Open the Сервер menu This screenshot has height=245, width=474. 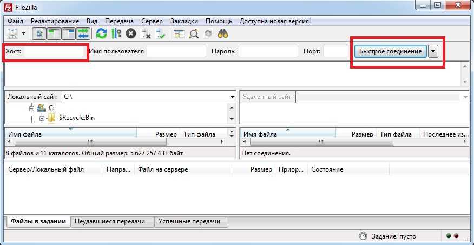(152, 21)
